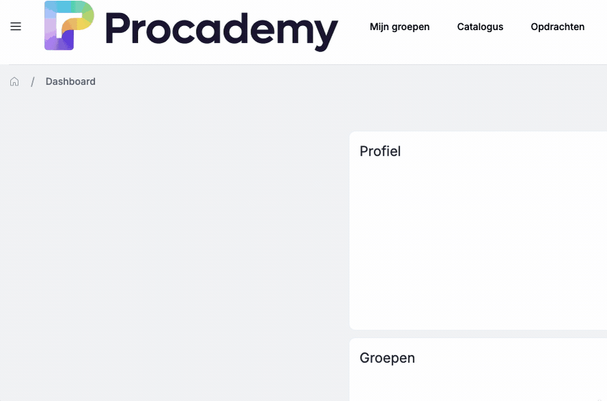Viewport: 607px width, 401px height.
Task: Click gray space above the Profiel card
Action: pyautogui.click(x=478, y=114)
